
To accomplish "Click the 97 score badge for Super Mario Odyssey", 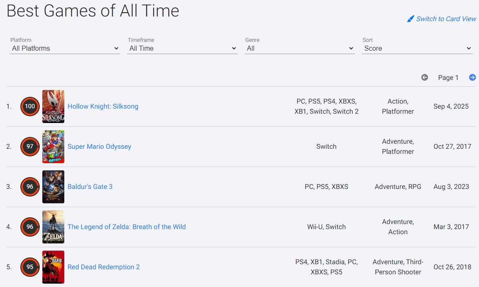I will [30, 147].
